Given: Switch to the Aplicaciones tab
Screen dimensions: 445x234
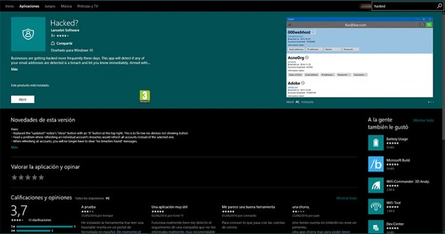Looking at the screenshot, I should point(29,6).
